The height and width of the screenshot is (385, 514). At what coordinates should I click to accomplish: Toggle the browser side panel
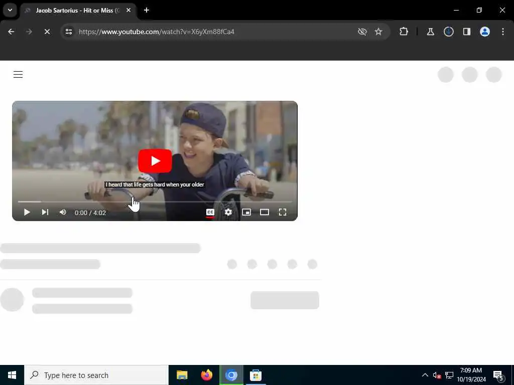click(467, 32)
